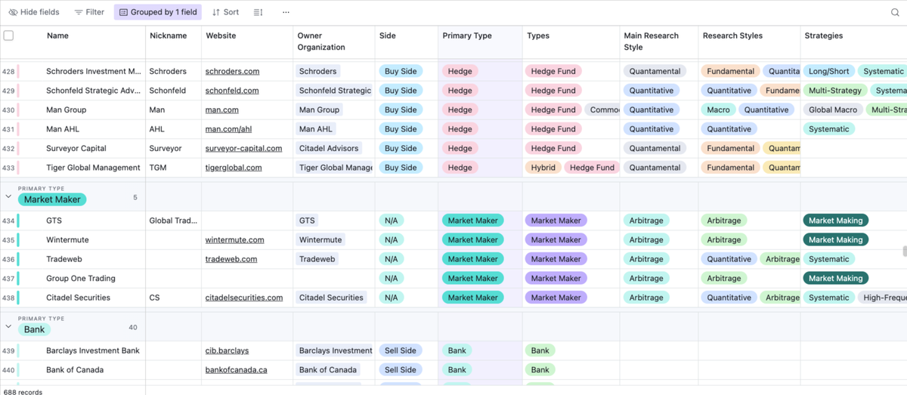The width and height of the screenshot is (907, 395).
Task: Click the Hybrid type tag for Tiger Global
Action: coord(543,168)
